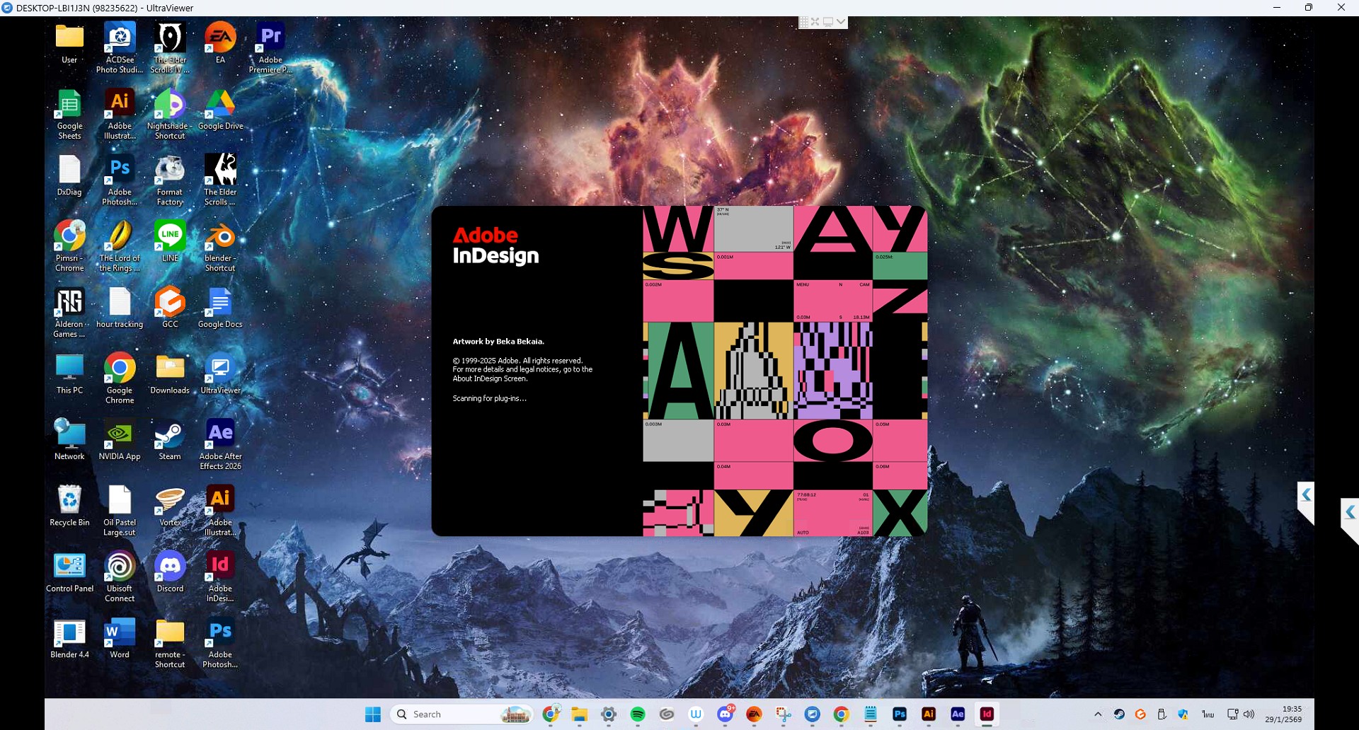
Task: Open Control Panel from the desktop
Action: pos(69,572)
